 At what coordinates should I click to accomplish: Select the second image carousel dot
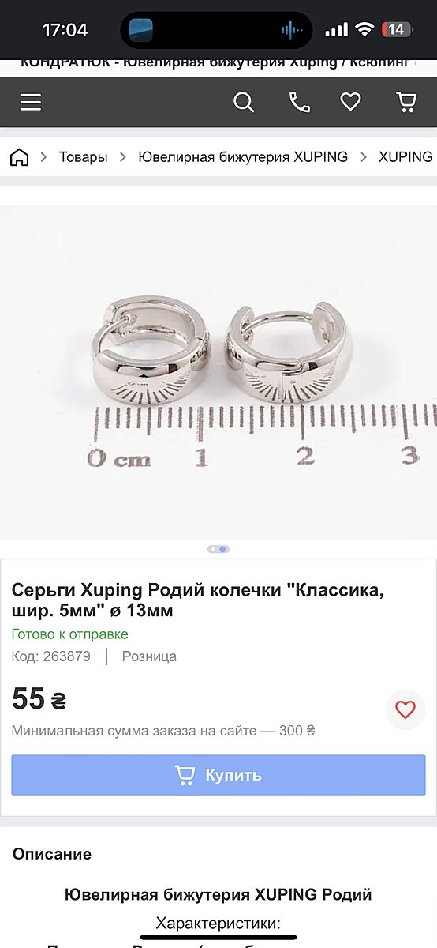click(223, 549)
